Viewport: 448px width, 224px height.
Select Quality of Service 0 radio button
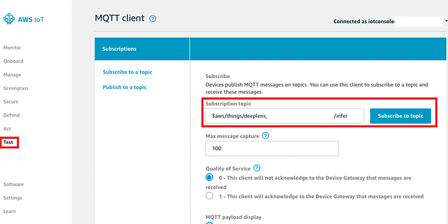209,178
